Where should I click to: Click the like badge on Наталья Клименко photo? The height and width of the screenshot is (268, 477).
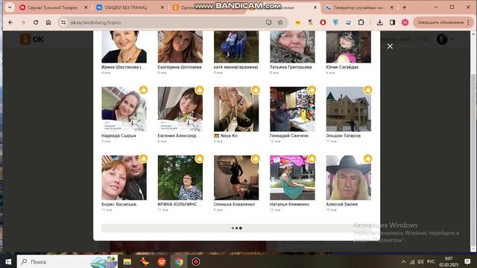[312, 159]
